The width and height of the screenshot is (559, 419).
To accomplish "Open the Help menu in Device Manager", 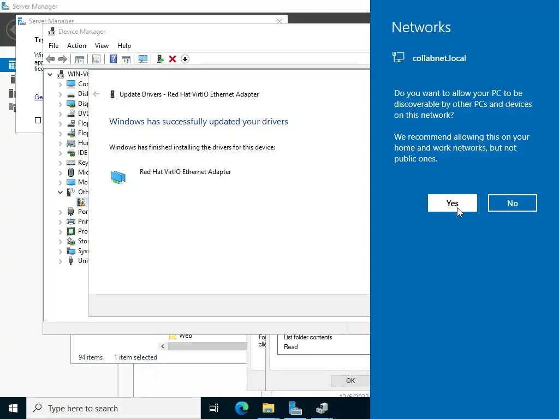I will [x=124, y=46].
